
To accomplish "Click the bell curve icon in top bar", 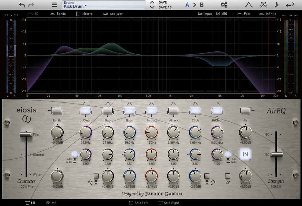I will click(248, 5).
